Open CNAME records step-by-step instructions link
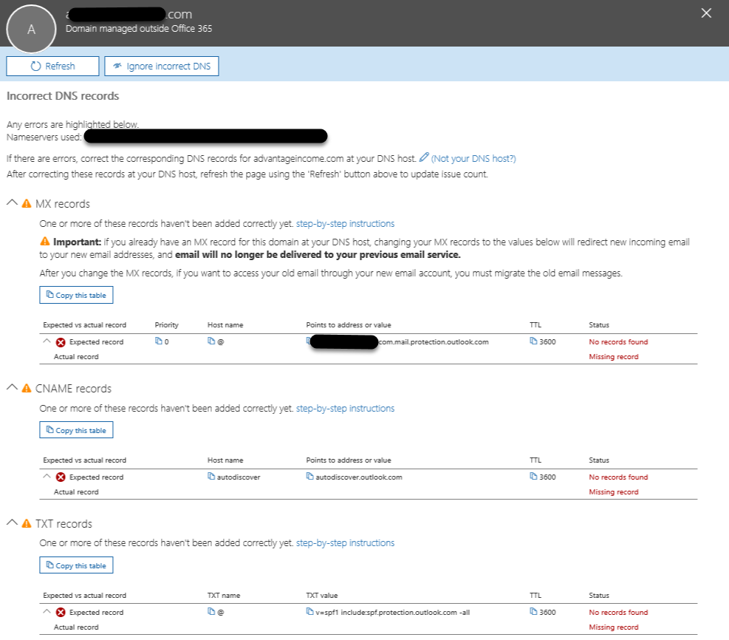This screenshot has width=729, height=640. (x=345, y=409)
